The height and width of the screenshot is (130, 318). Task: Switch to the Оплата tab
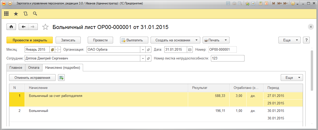tap(34, 67)
